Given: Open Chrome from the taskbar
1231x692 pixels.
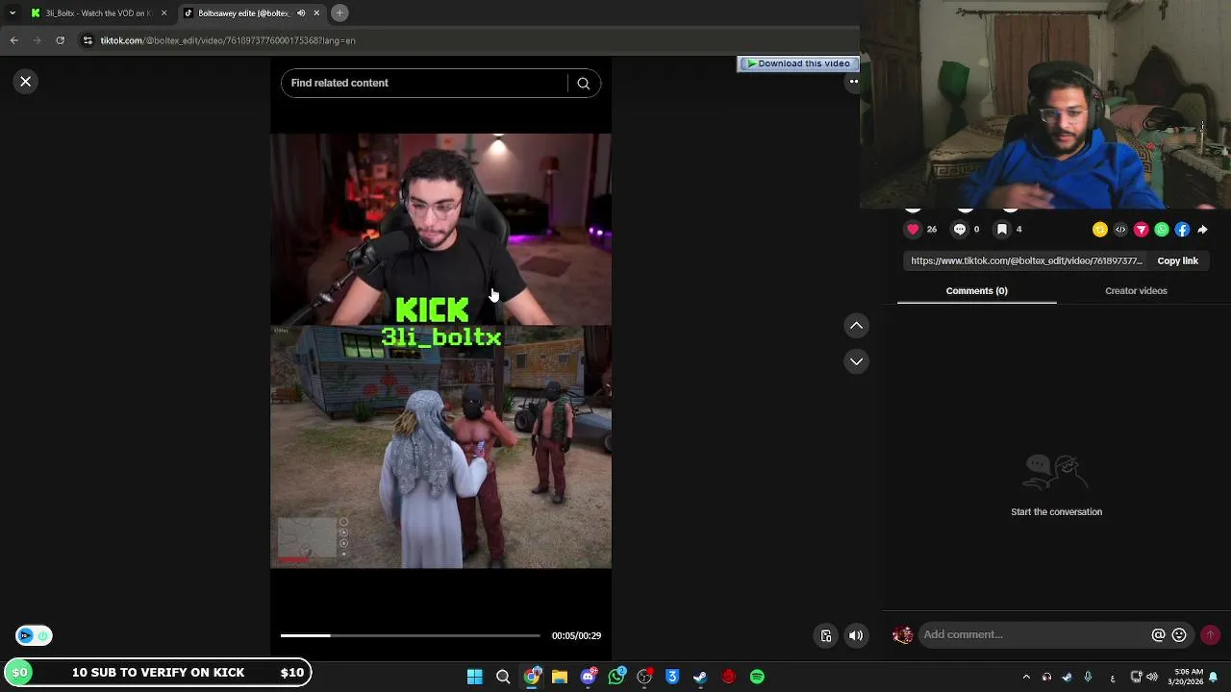Looking at the screenshot, I should pyautogui.click(x=531, y=677).
